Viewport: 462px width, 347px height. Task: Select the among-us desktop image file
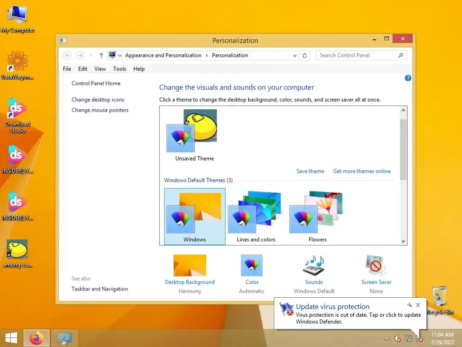tap(18, 254)
